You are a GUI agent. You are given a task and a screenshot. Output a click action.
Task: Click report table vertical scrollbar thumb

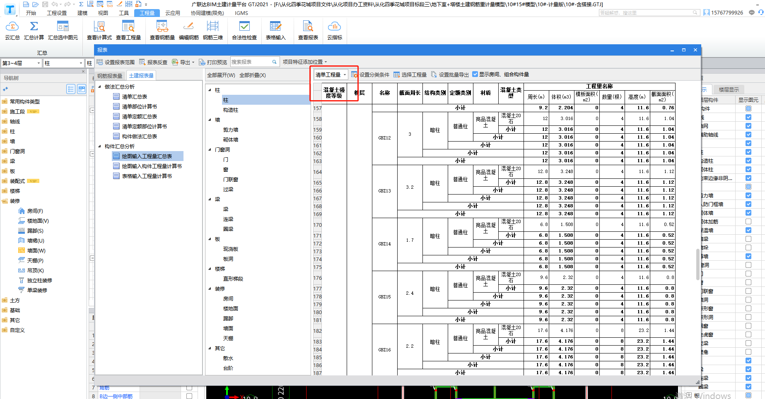pos(698,265)
